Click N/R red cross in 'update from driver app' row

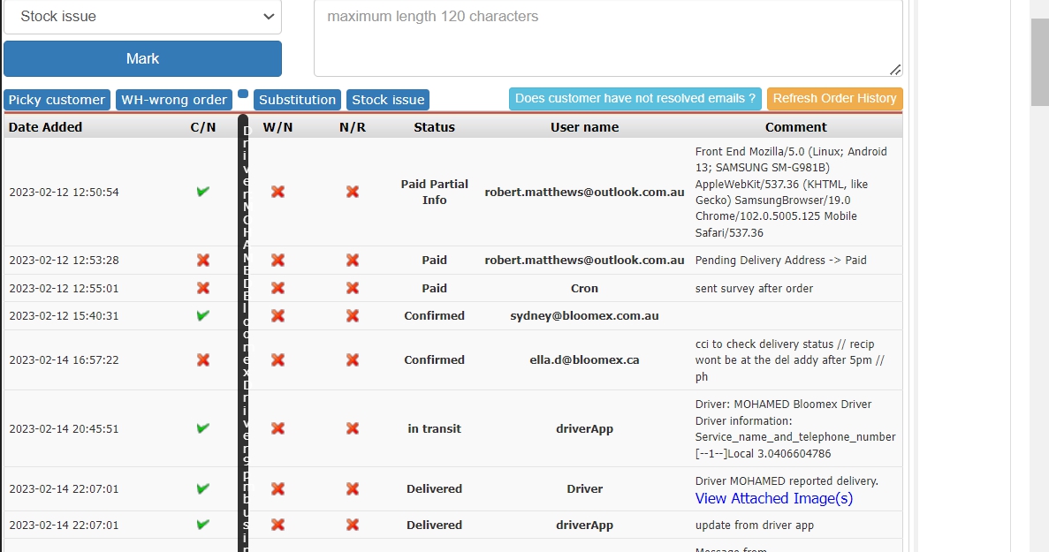(353, 525)
